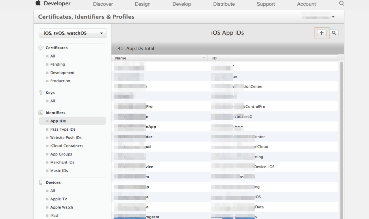The height and width of the screenshot is (219, 369).
Task: Click the Identifiers ID badge icon
Action: pos(41,113)
